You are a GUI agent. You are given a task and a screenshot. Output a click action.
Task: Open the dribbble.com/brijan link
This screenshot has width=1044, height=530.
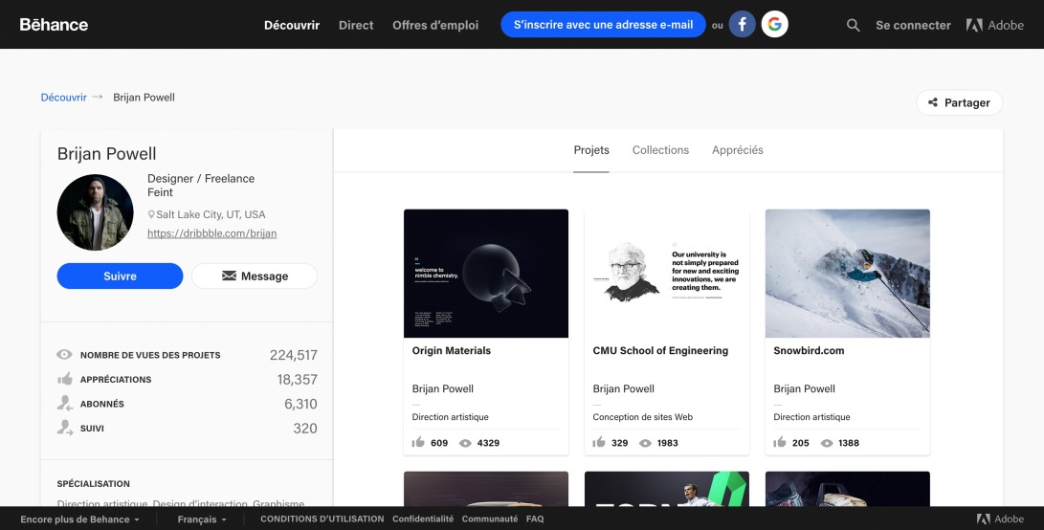211,233
